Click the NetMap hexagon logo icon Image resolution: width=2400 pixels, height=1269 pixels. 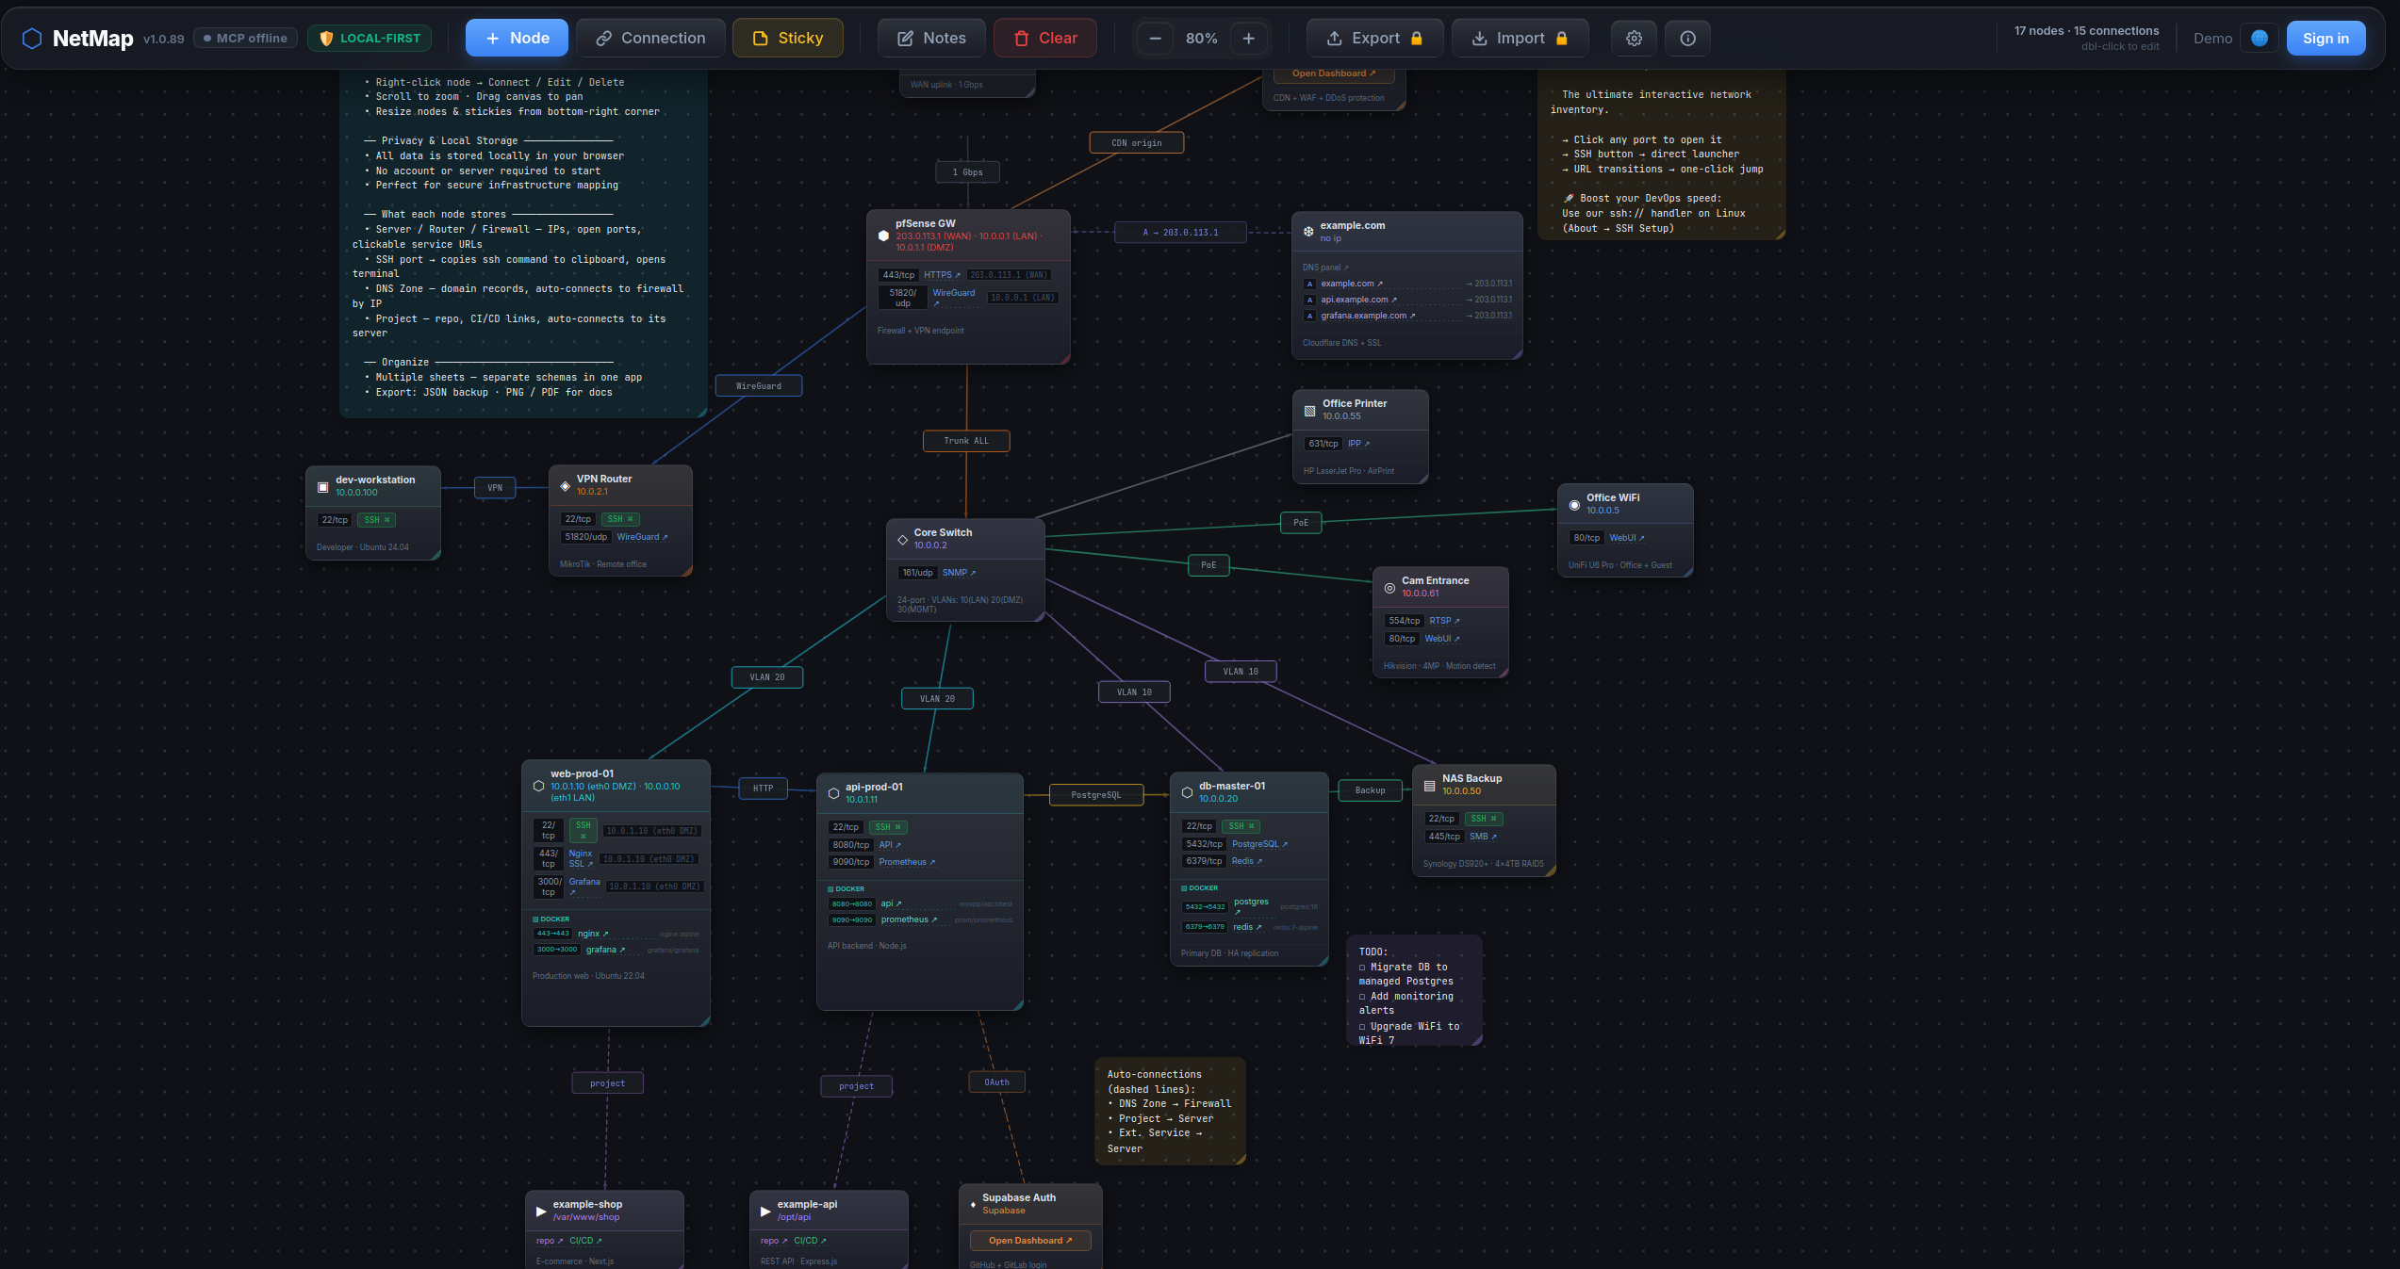click(32, 39)
